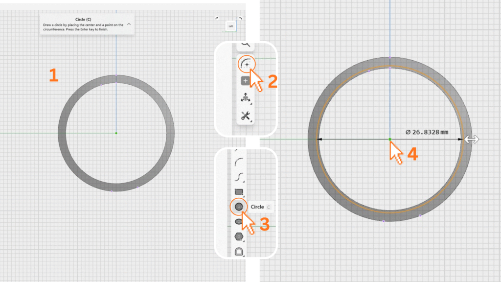
Task: Rotate view with cube's right arrow
Action: click(x=241, y=19)
